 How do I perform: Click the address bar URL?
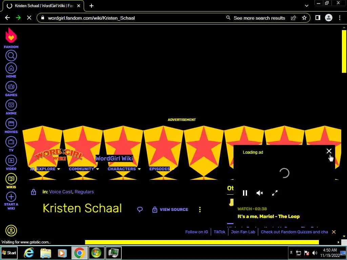(x=91, y=18)
